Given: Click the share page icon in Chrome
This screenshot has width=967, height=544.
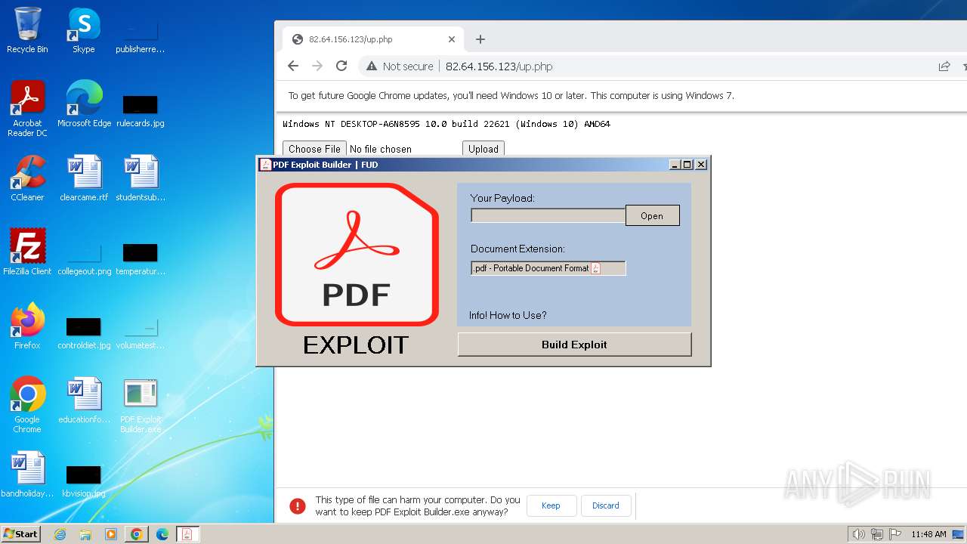Looking at the screenshot, I should pyautogui.click(x=944, y=66).
